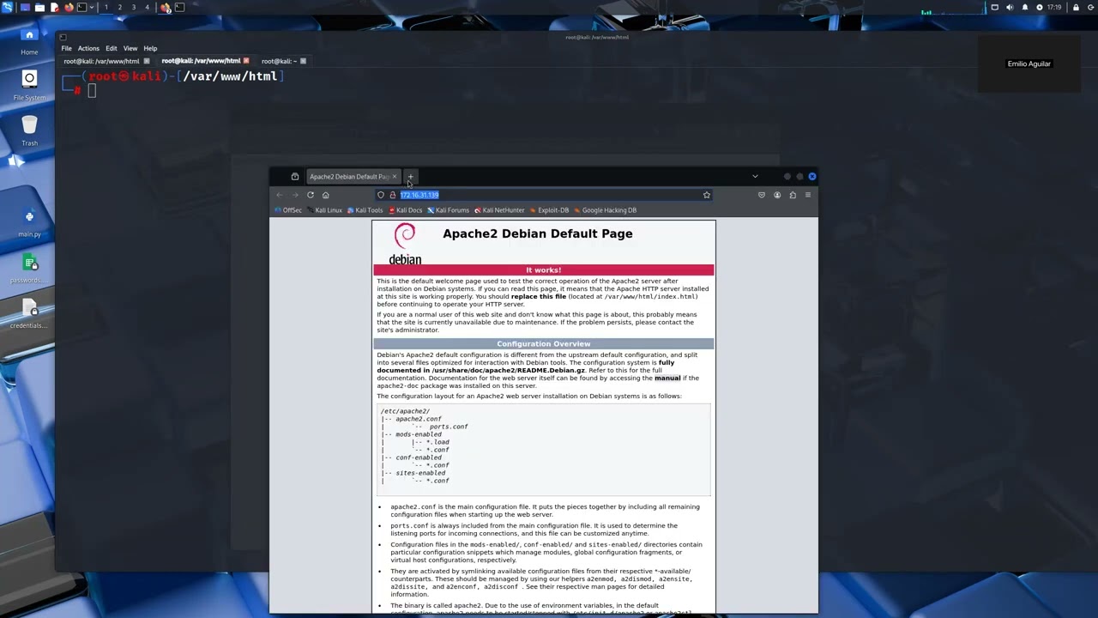The width and height of the screenshot is (1098, 618).
Task: Go to the Firefox home page
Action: 326,195
